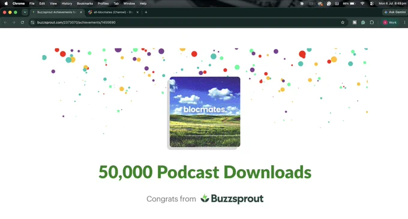Open the Chrome application menu
This screenshot has width=408, height=219.
point(19,4)
